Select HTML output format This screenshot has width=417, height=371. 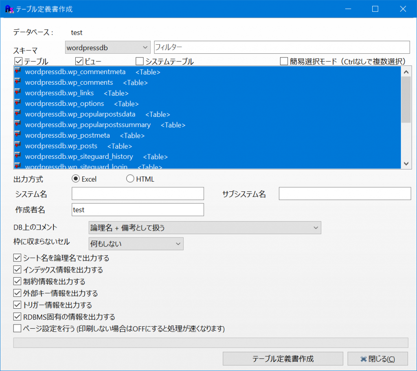pos(130,179)
